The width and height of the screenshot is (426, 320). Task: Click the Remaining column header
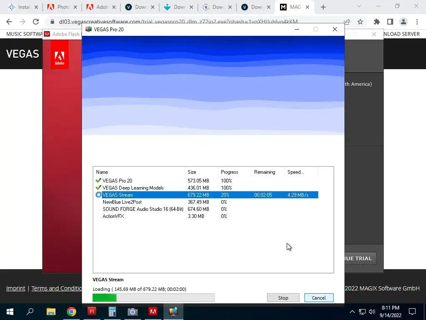(267, 172)
